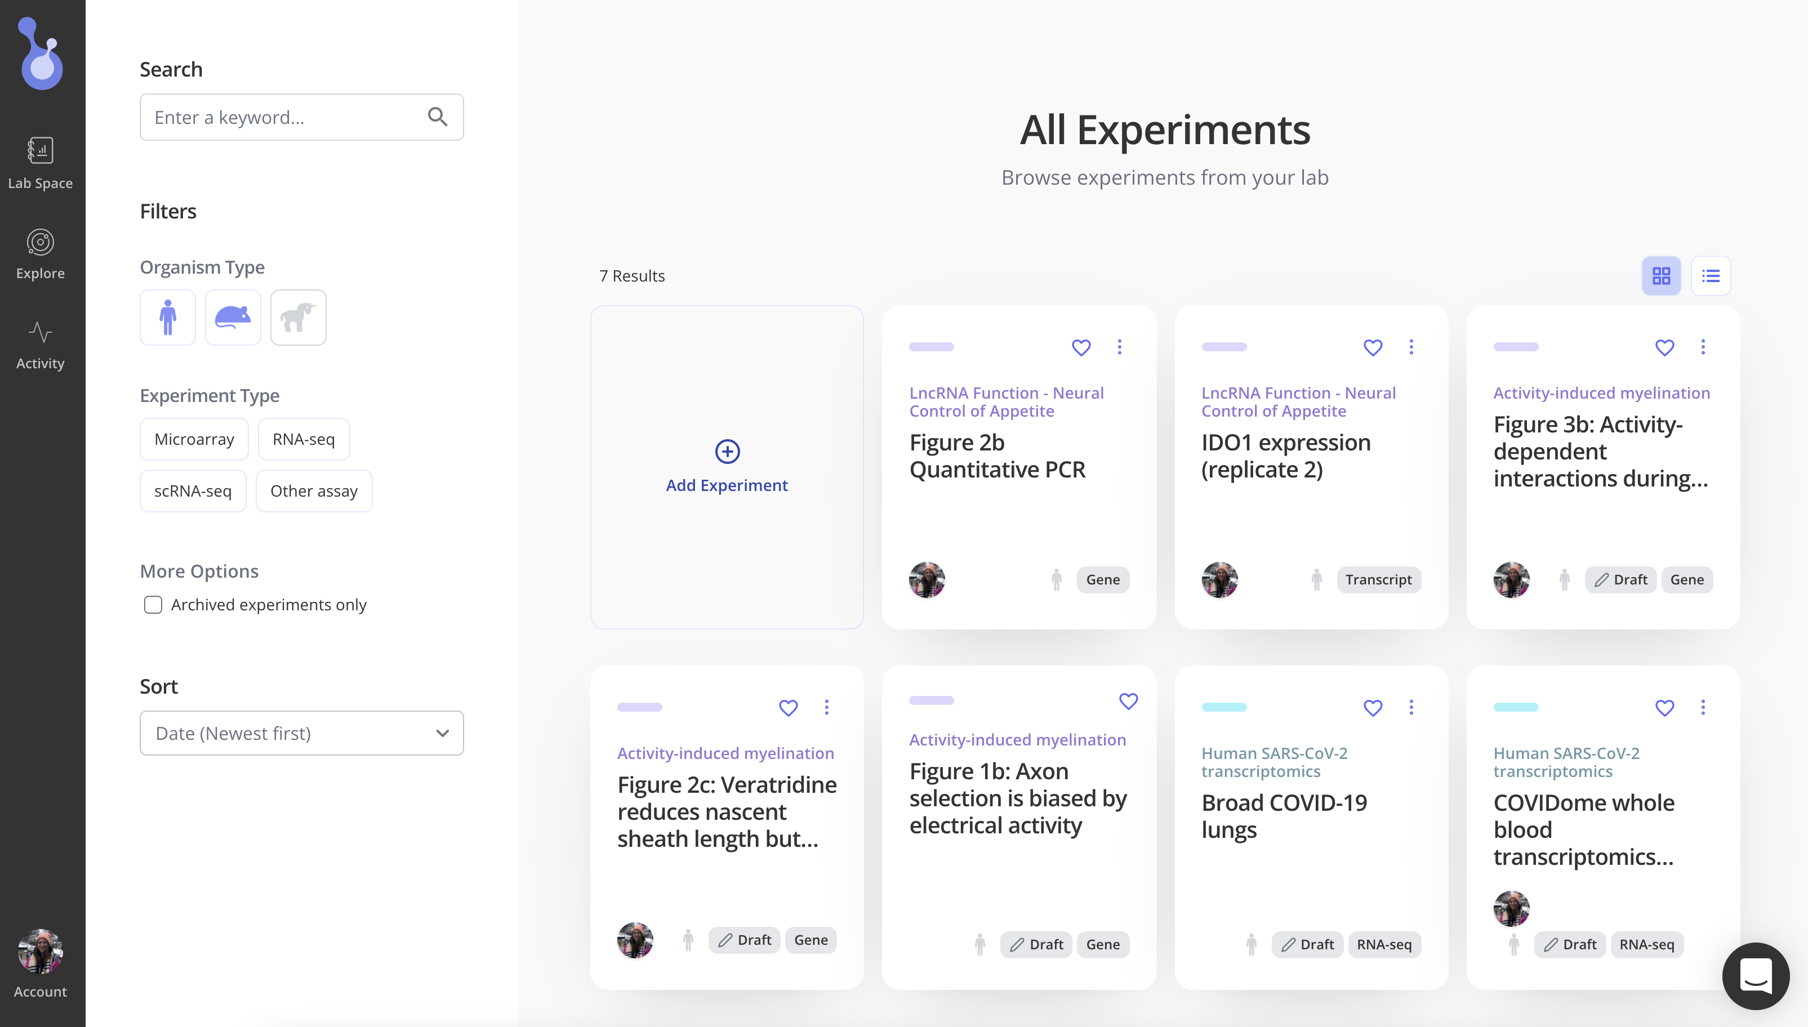The image size is (1808, 1027).
Task: Favorite the Broad COVID-19 lungs experiment
Action: pos(1373,708)
